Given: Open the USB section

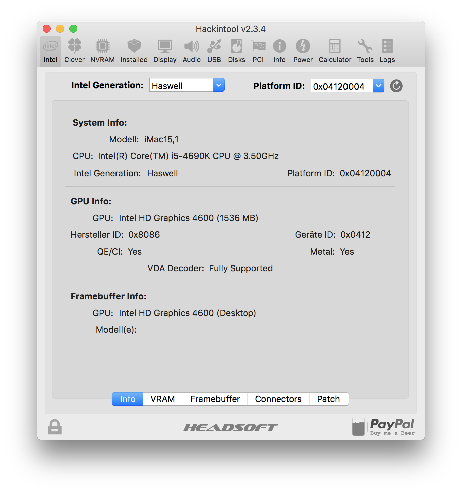Looking at the screenshot, I should point(214,51).
